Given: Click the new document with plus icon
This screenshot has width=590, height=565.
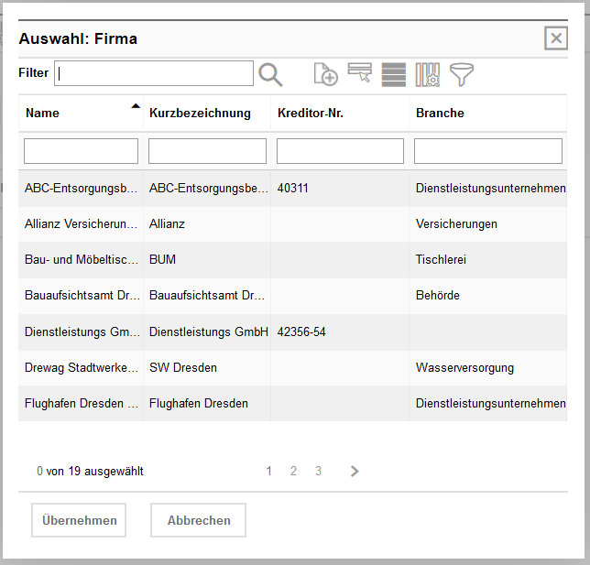Looking at the screenshot, I should (x=326, y=74).
